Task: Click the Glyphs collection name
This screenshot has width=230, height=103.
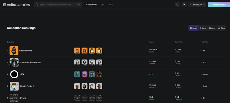Action: 23,98
